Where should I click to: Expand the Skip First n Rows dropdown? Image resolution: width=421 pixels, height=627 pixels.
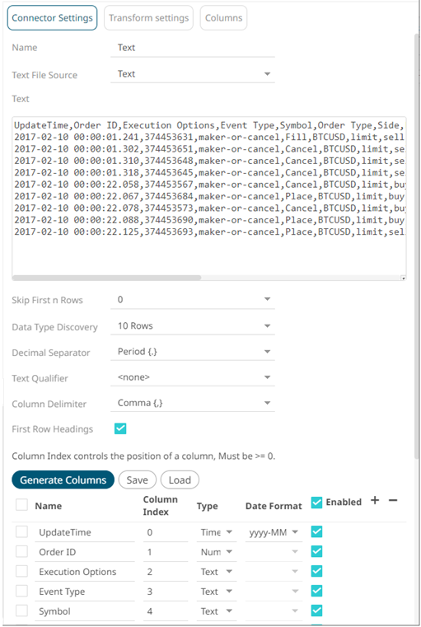(x=192, y=300)
